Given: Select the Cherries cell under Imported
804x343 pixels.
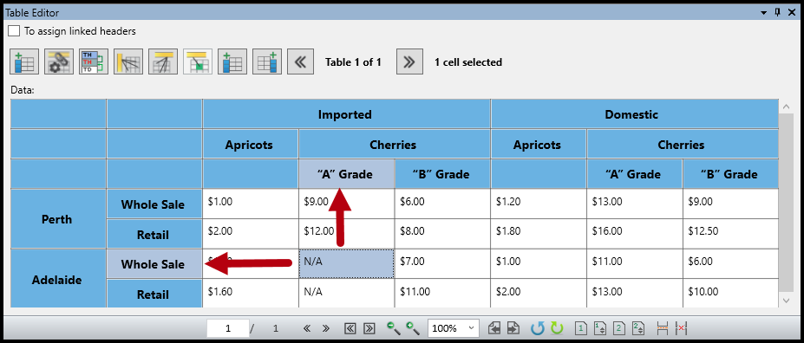Looking at the screenshot, I should 395,145.
